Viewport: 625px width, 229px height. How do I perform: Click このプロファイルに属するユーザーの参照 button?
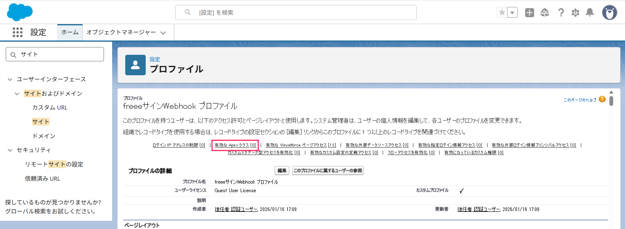click(x=328, y=171)
